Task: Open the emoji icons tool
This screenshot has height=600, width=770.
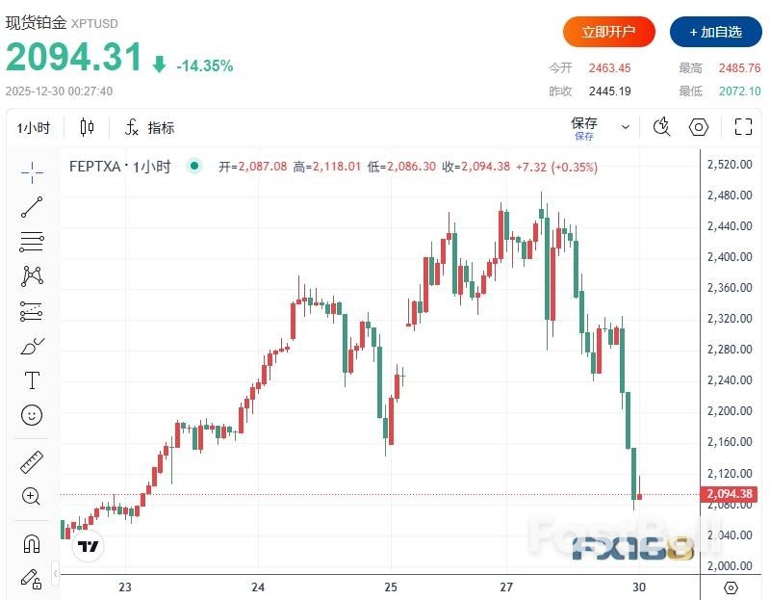Action: click(32, 415)
